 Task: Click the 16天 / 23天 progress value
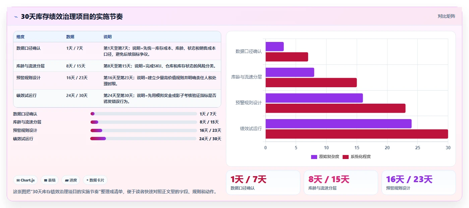pyautogui.click(x=211, y=131)
